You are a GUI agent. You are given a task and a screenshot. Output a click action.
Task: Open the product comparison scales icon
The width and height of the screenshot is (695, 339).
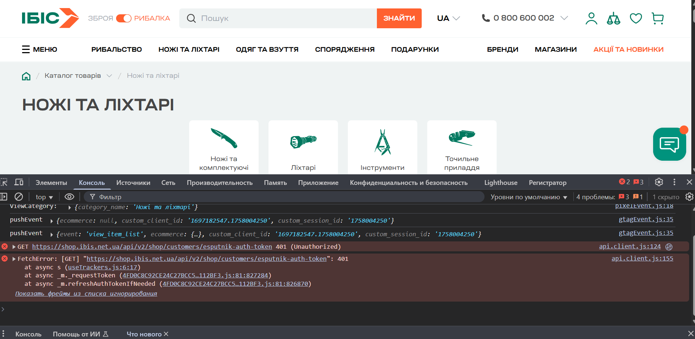pyautogui.click(x=613, y=18)
